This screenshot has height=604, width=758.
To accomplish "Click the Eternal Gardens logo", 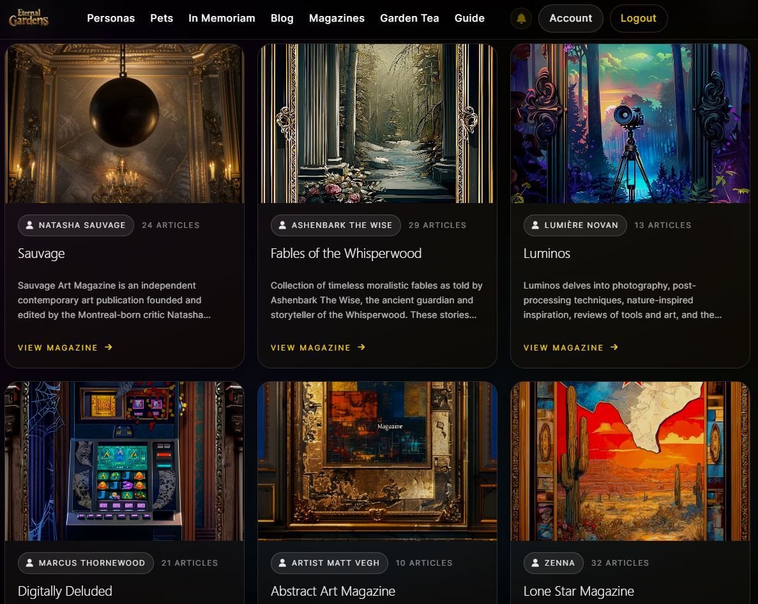I will (x=29, y=18).
